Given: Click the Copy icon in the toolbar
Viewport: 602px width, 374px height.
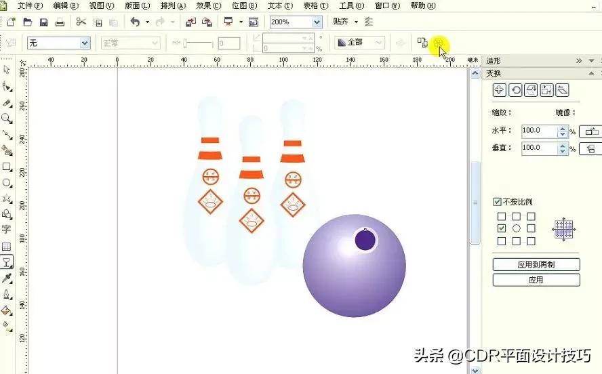Looking at the screenshot, I should [x=98, y=22].
